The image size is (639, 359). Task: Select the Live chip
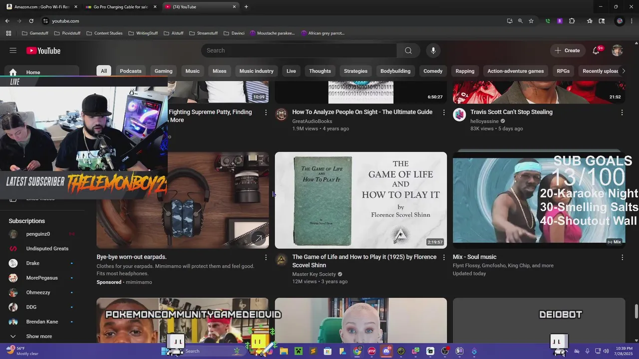tap(291, 71)
